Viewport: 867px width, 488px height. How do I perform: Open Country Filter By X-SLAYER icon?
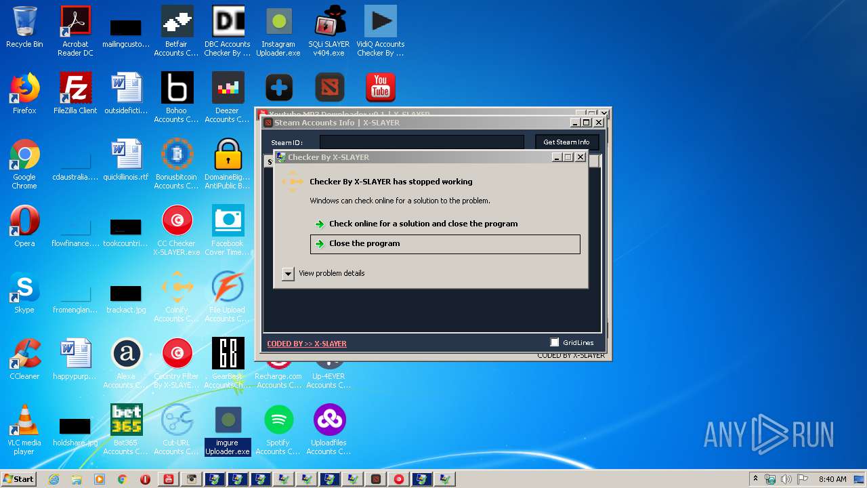177,363
